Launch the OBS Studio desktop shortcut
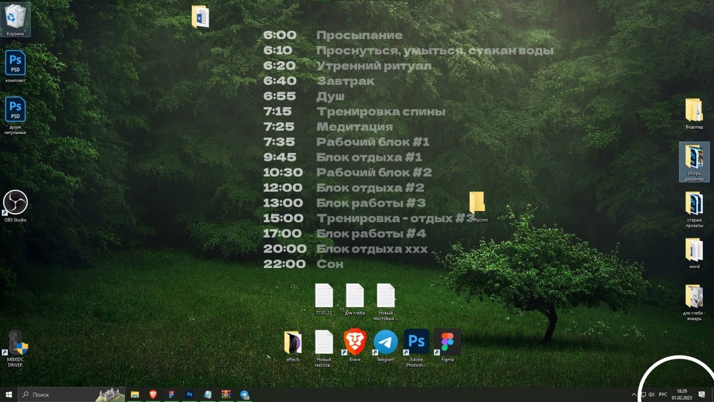Image resolution: width=714 pixels, height=402 pixels. (15, 206)
